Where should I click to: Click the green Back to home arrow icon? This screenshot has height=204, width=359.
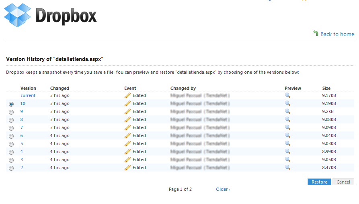pyautogui.click(x=316, y=33)
